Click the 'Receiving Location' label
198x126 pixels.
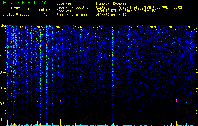tap(73, 7)
